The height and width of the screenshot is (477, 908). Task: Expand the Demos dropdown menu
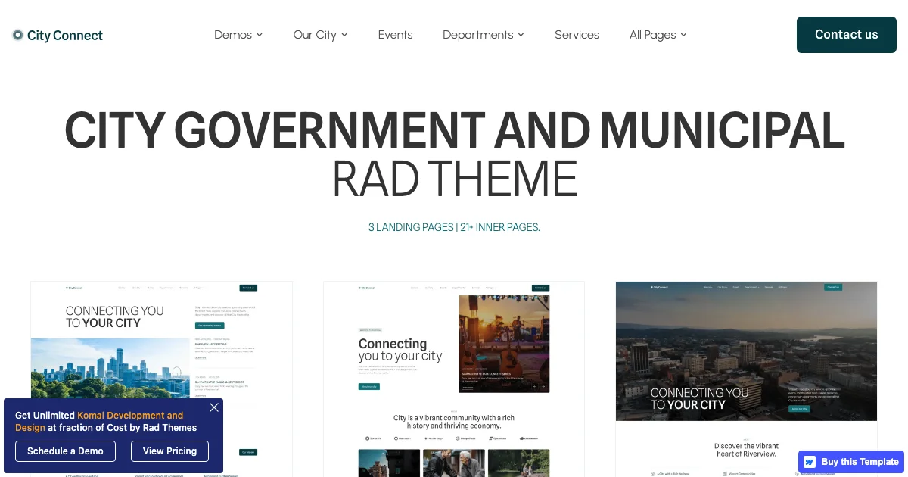tap(238, 35)
